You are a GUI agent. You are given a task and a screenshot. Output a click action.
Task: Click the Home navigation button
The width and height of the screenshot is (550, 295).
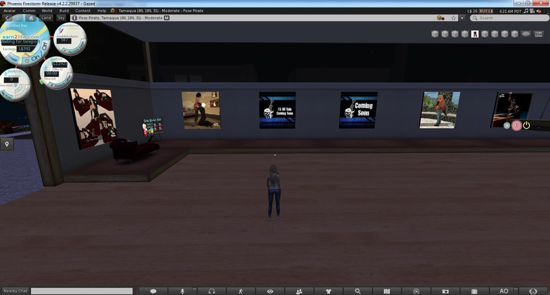click(30, 18)
